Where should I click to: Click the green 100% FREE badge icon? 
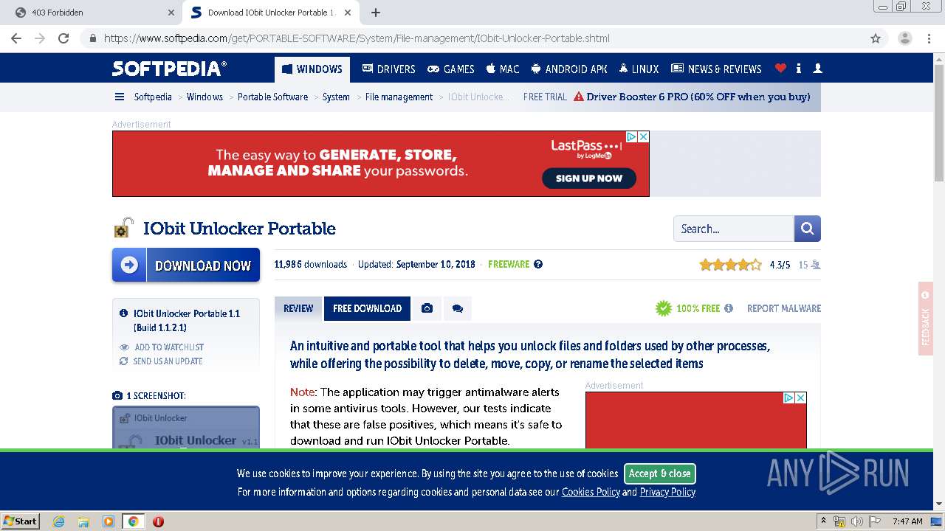click(x=664, y=308)
